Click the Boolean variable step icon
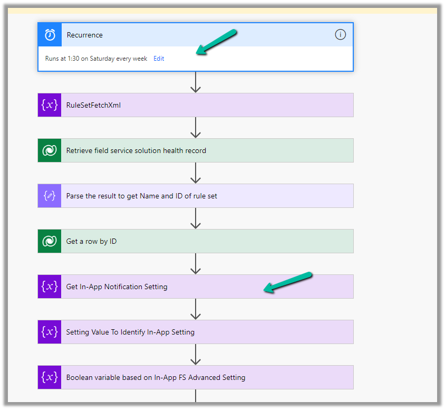445x410 pixels. click(x=50, y=377)
